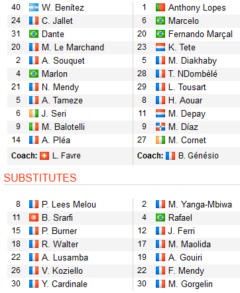Open coach B. Génésio's page
Image resolution: width=240 pixels, height=293 pixels.
tap(198, 156)
